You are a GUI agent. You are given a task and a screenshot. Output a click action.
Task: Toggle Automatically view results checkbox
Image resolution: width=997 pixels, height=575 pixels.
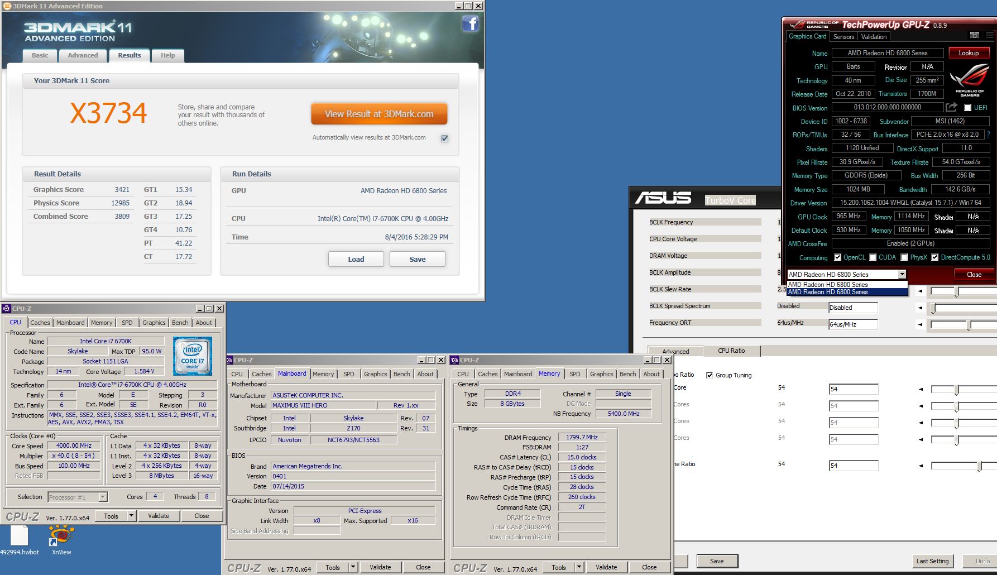pos(444,138)
